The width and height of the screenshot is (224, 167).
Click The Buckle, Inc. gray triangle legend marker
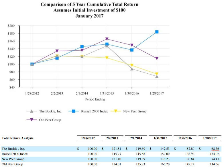(x=32, y=111)
